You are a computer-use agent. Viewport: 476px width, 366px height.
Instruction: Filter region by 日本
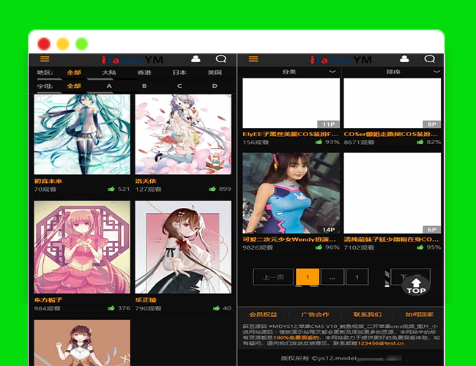179,72
